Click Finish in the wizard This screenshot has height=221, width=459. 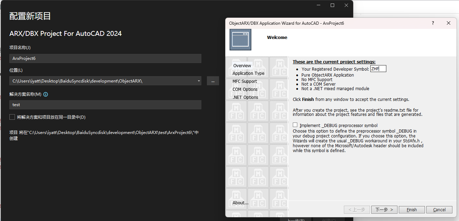pos(412,210)
